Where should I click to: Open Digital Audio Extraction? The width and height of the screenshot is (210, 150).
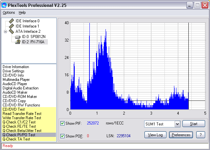21,88
